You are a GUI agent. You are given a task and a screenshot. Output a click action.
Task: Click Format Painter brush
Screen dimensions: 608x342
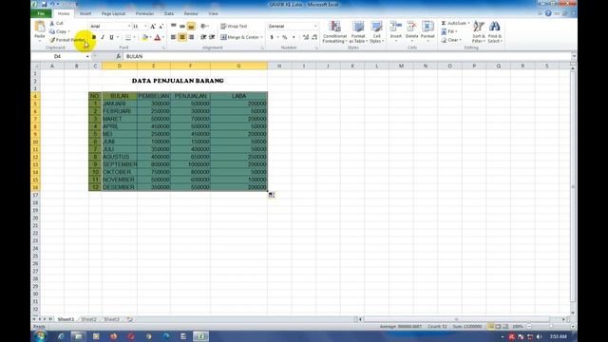coord(66,40)
